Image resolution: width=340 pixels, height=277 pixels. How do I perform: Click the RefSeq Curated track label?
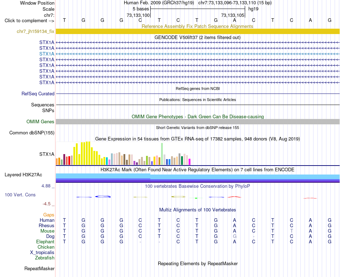pyautogui.click(x=38, y=94)
